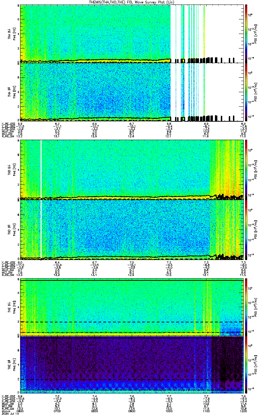Click the PSD [nT²/Hz] label beside the THA B⊥ color bar
The image size is (260, 416).
click(256, 34)
